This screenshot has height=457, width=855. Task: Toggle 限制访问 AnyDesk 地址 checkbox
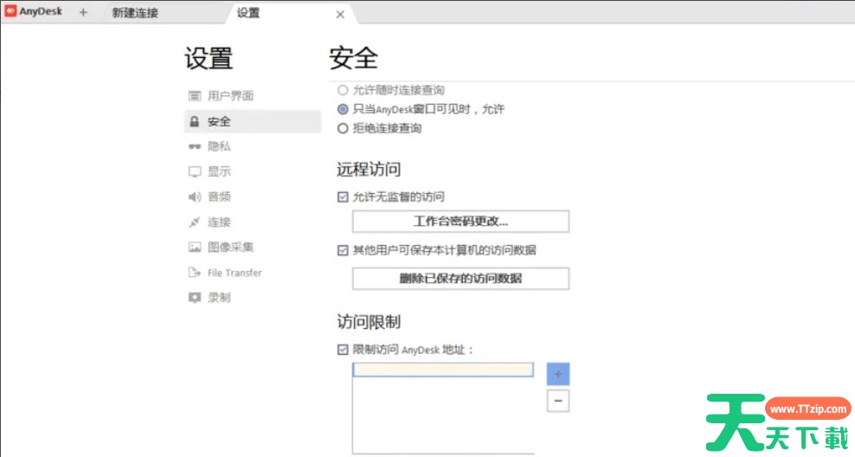pos(343,350)
